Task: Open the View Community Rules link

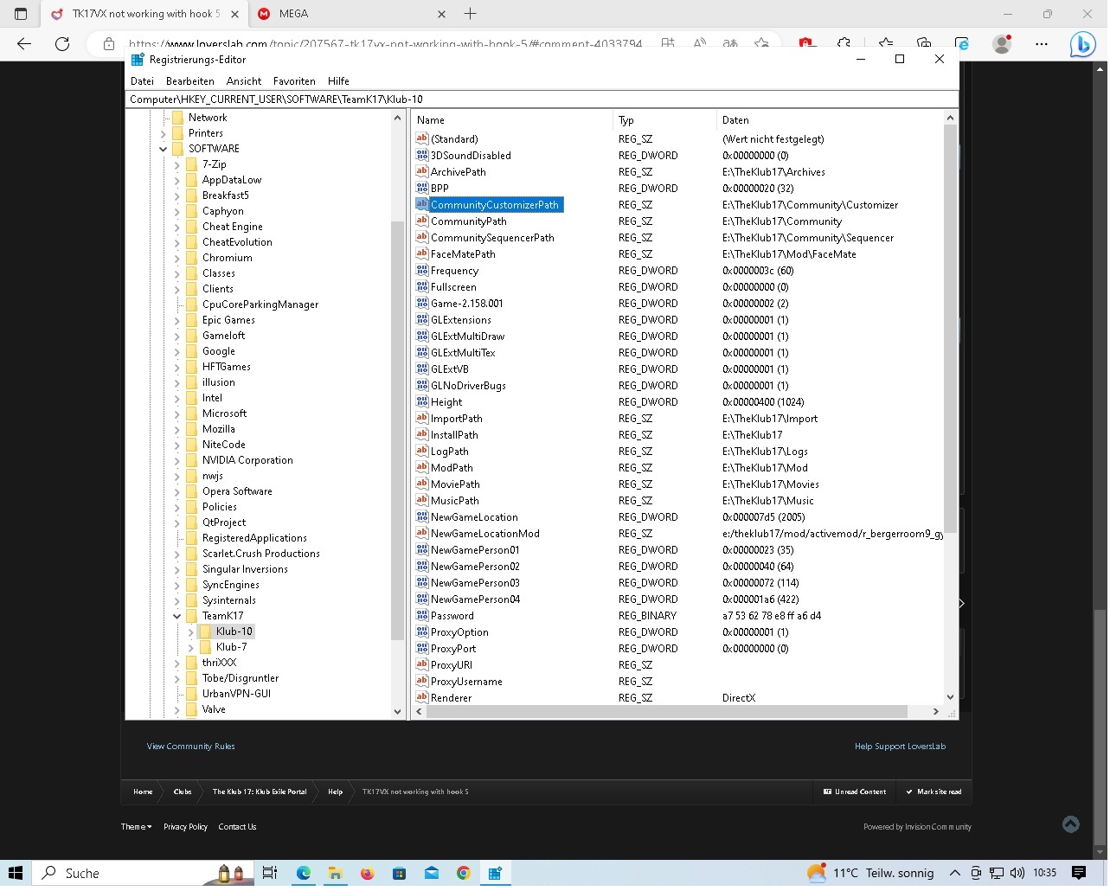Action: (190, 747)
